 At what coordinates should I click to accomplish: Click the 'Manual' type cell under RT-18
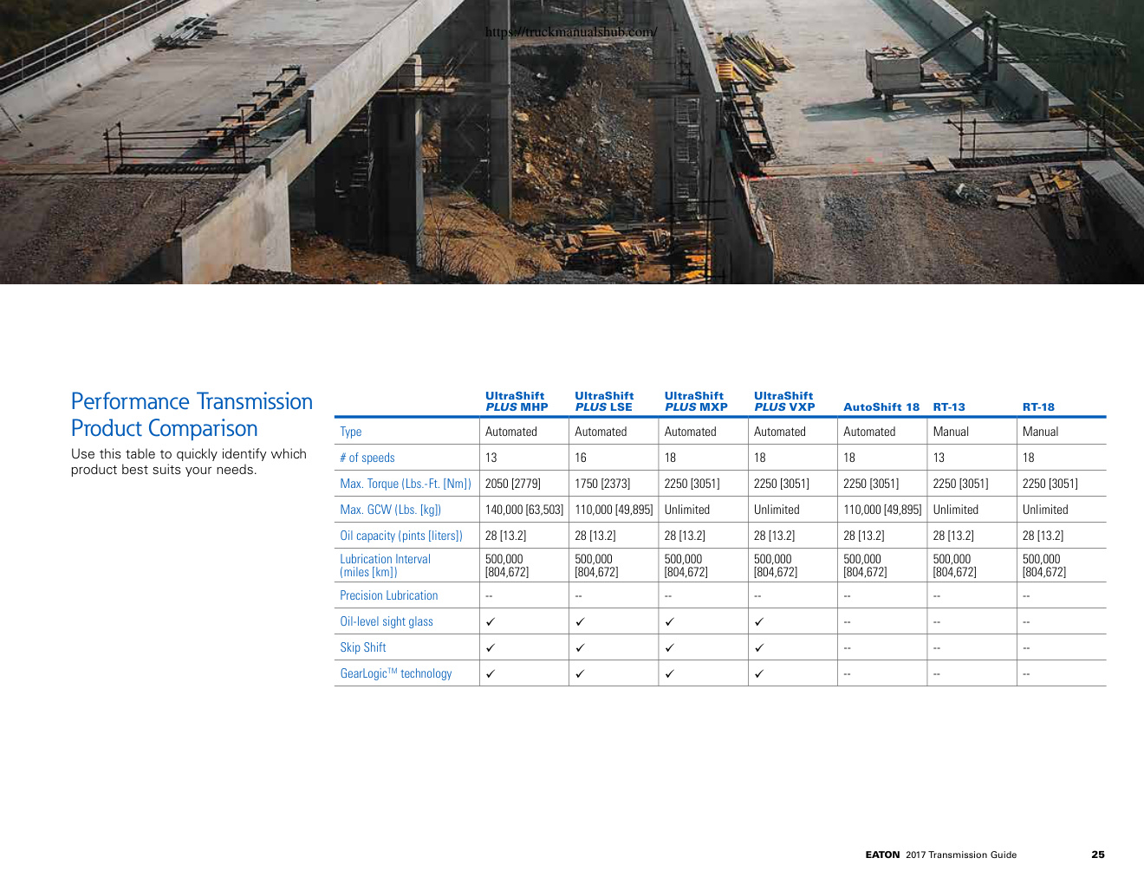(x=1041, y=432)
